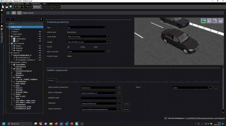
Task: Click the forward arrow toolbar icon
Action: [x=20, y=7]
